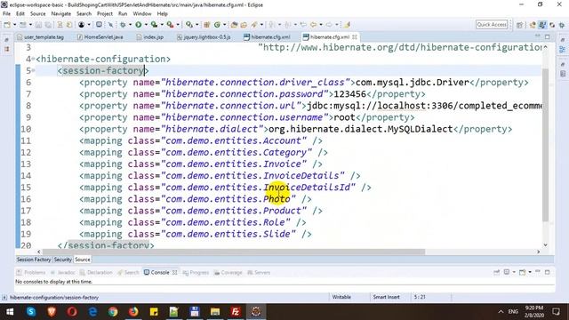Open the Run configurations dropdown arrow
The height and width of the screenshot is (320, 569).
pyautogui.click(x=146, y=25)
